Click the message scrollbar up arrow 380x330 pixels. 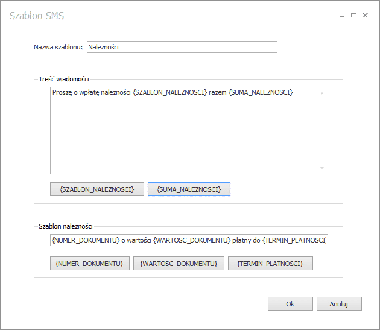pos(322,94)
